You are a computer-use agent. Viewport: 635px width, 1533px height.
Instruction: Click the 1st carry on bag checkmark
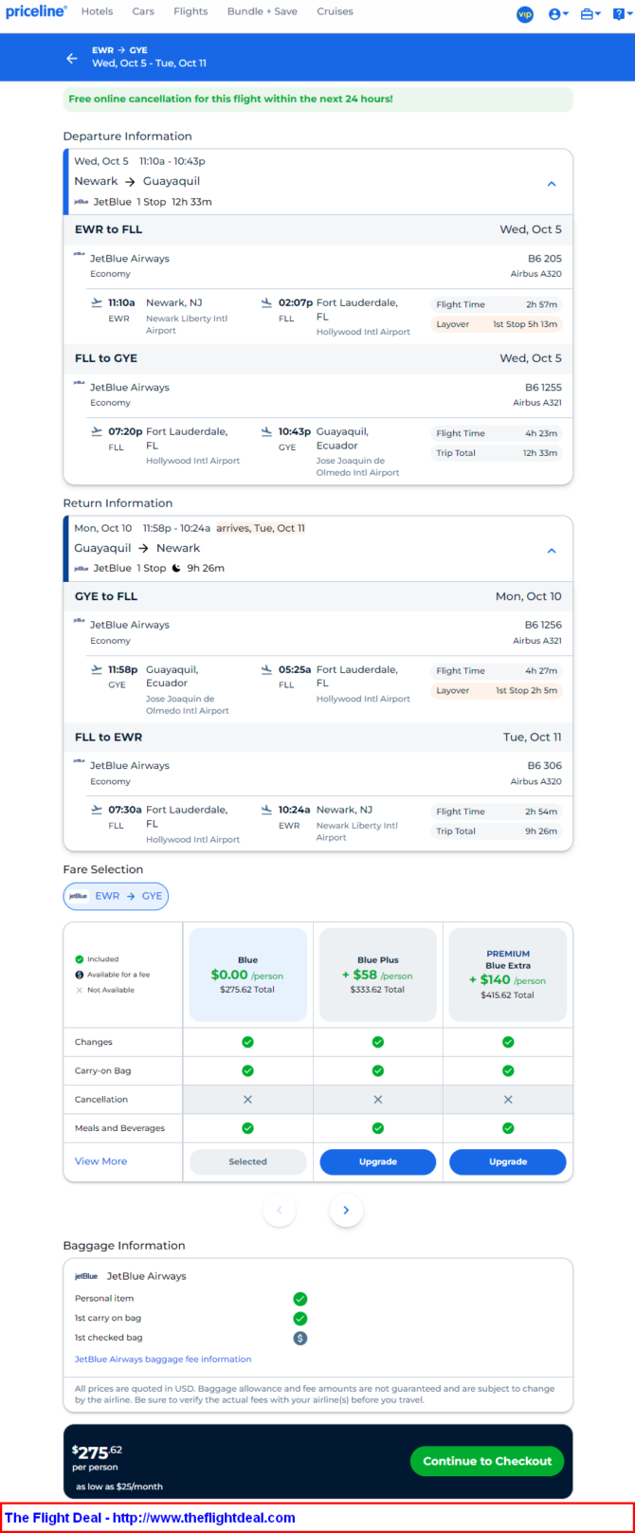point(300,1319)
